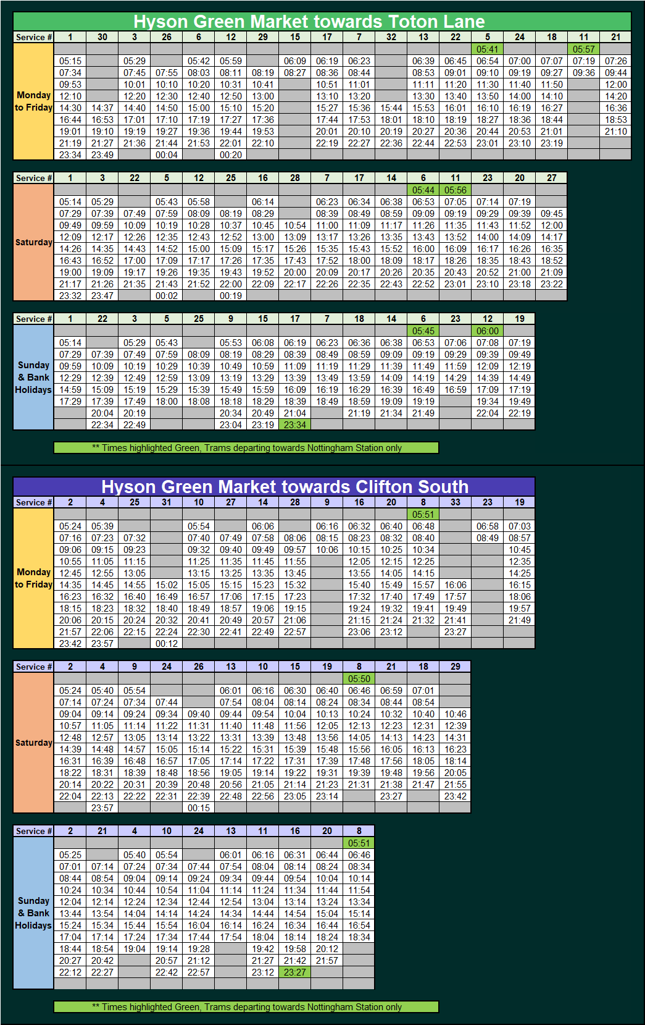
Task: Click the 00:12 time cell
Action: click(x=167, y=643)
